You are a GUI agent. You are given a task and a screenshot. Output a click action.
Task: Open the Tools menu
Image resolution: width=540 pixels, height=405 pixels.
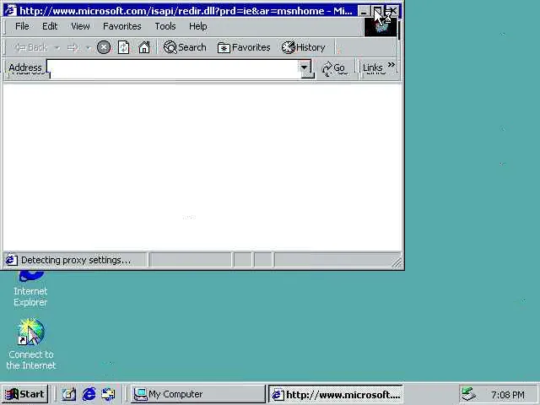point(165,26)
